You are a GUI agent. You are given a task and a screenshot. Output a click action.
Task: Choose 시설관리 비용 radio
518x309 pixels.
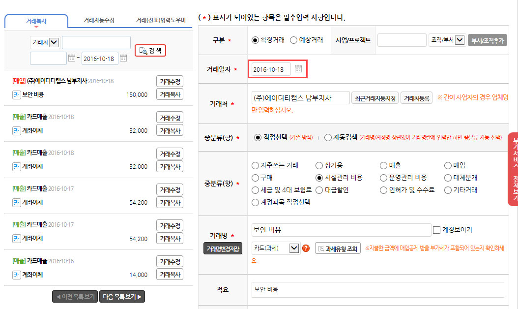pyautogui.click(x=319, y=178)
